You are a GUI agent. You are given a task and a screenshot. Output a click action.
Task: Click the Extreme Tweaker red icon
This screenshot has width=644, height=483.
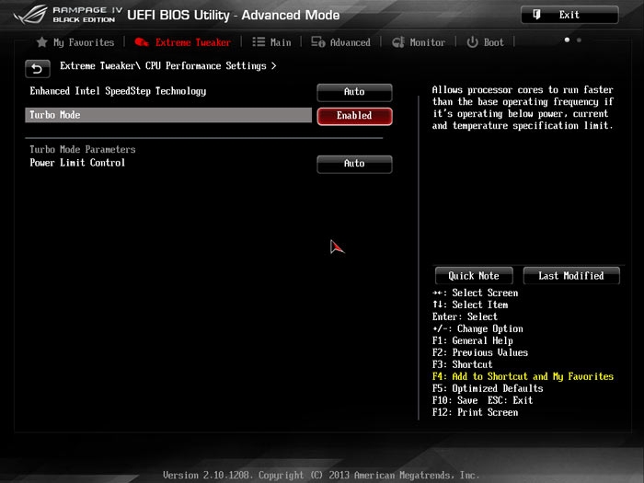tap(142, 42)
